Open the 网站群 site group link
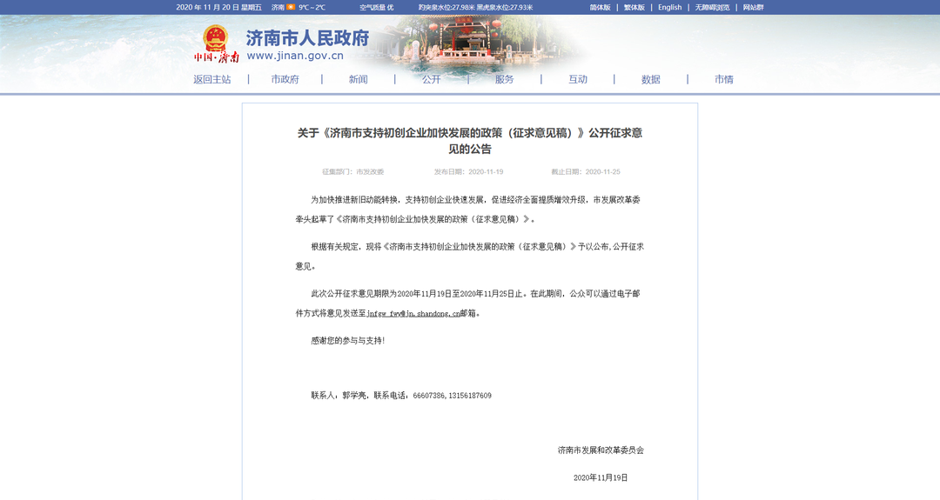940x500 pixels. [x=754, y=7]
